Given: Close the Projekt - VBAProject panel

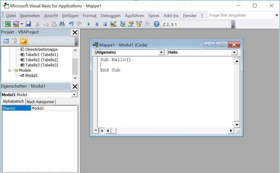Looking at the screenshot, I should 75,33.
